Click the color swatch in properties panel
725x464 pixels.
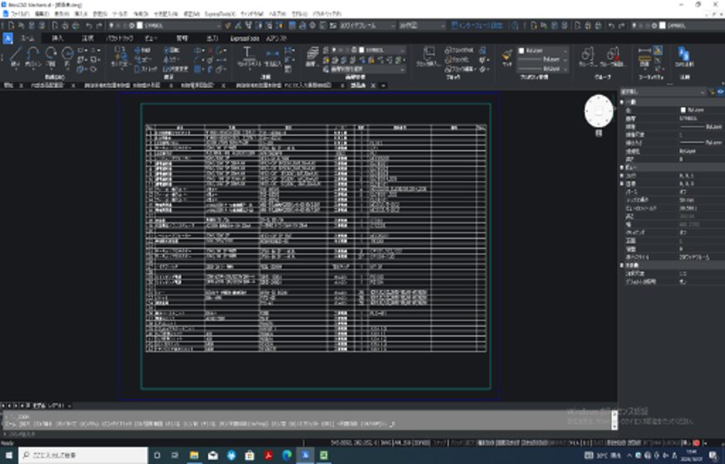684,109
